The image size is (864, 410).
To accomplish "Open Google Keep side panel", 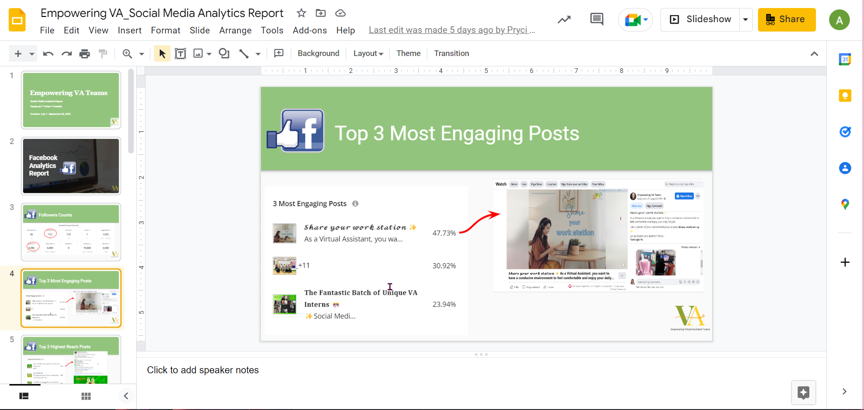I will pyautogui.click(x=845, y=96).
